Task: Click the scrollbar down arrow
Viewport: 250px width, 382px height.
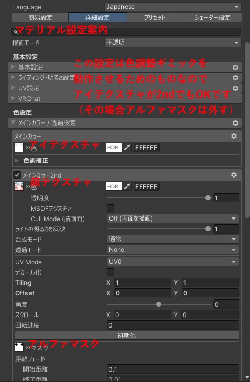Action: pos(247,378)
